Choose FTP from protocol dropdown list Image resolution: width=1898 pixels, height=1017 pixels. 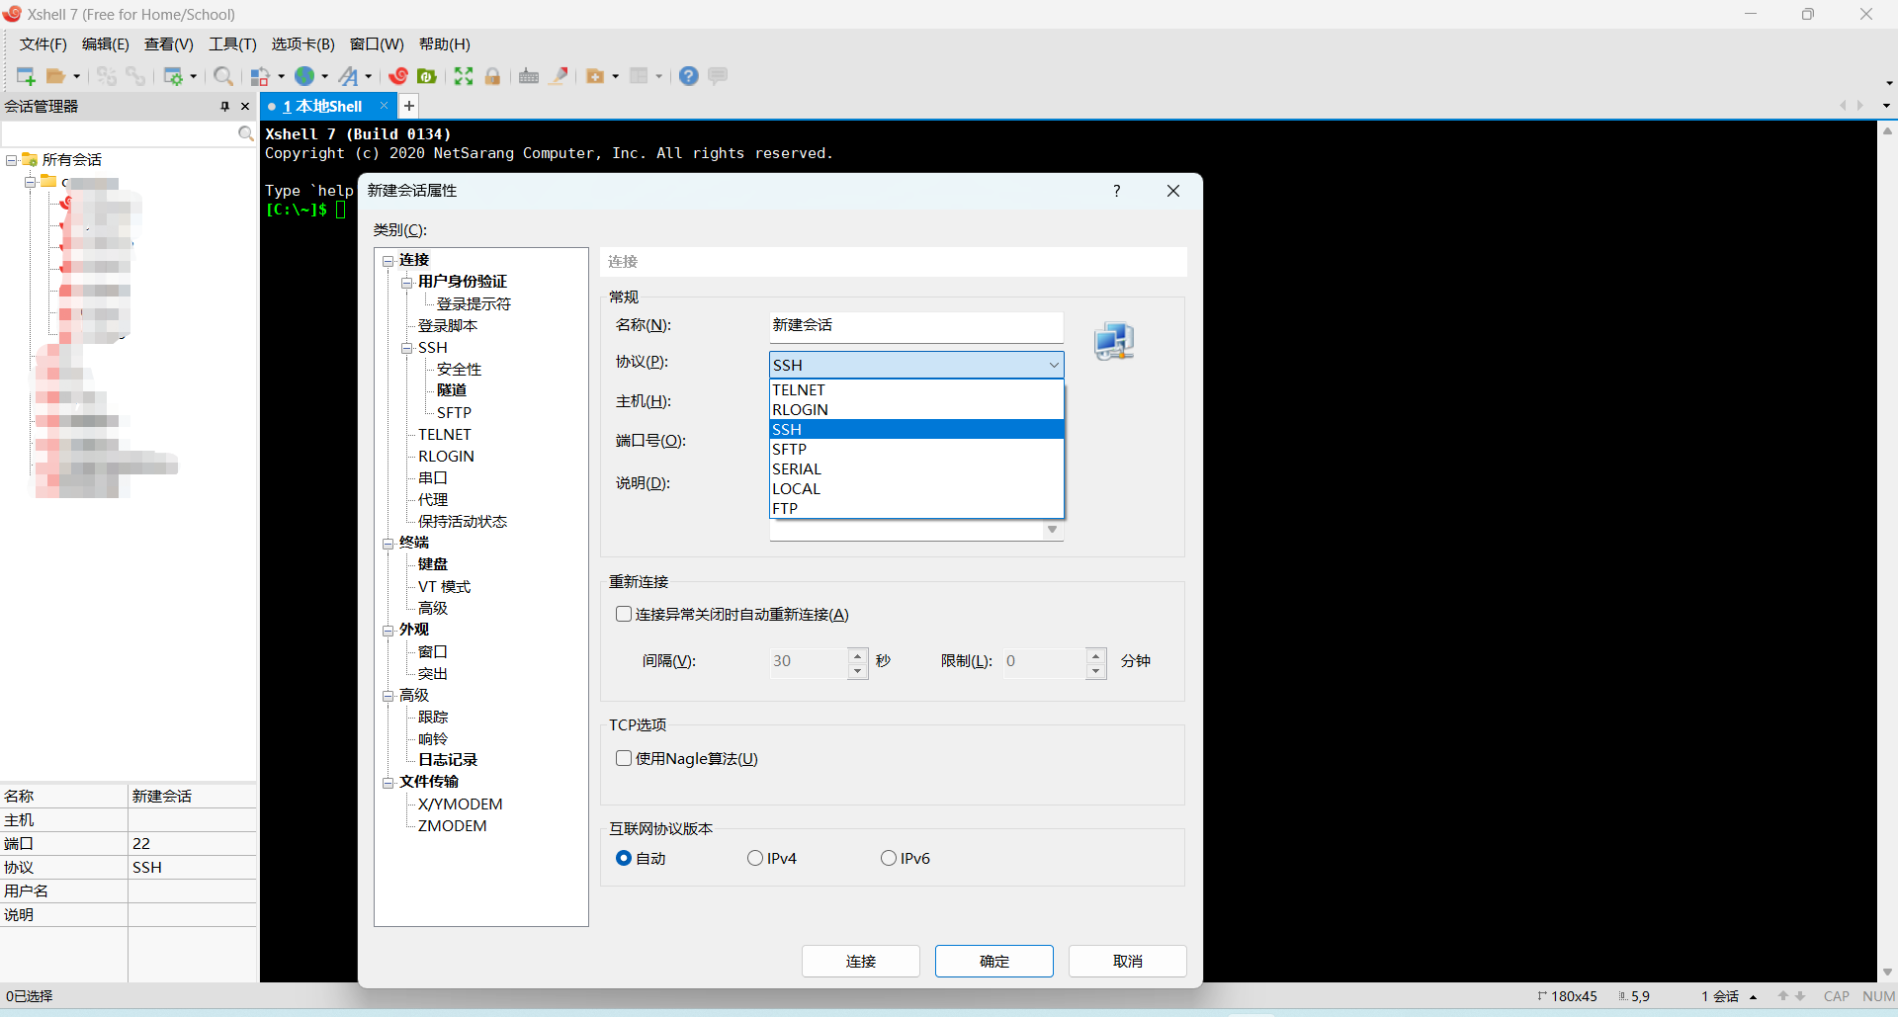coord(916,509)
